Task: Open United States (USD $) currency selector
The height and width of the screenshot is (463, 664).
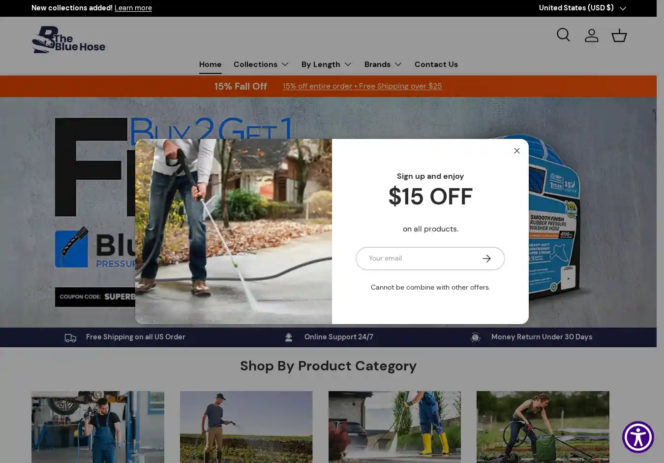Action: (x=582, y=8)
